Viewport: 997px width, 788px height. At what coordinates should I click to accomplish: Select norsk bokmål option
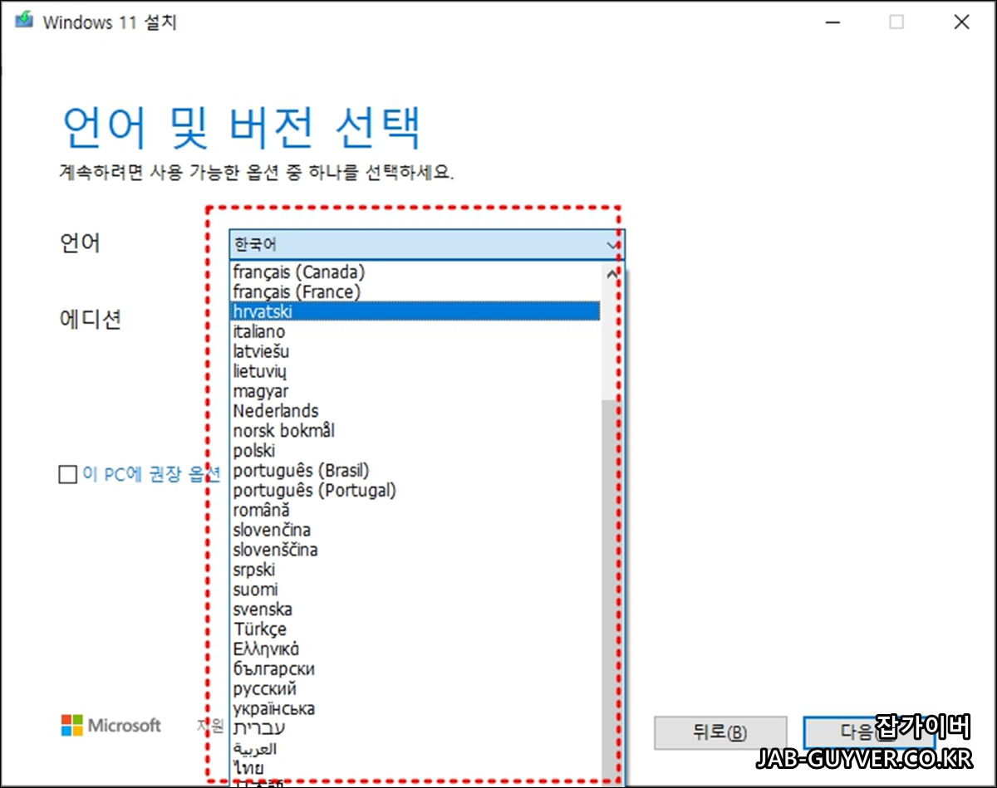pos(415,431)
